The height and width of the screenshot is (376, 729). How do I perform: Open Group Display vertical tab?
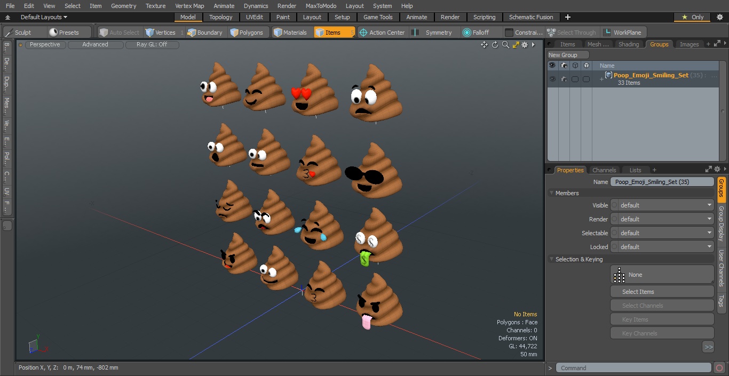pyautogui.click(x=722, y=223)
